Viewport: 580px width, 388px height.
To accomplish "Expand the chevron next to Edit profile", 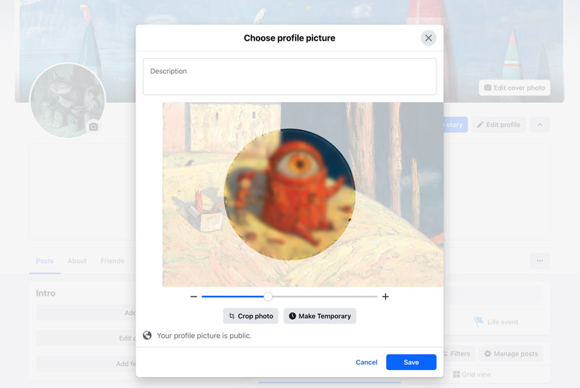I will pos(539,125).
